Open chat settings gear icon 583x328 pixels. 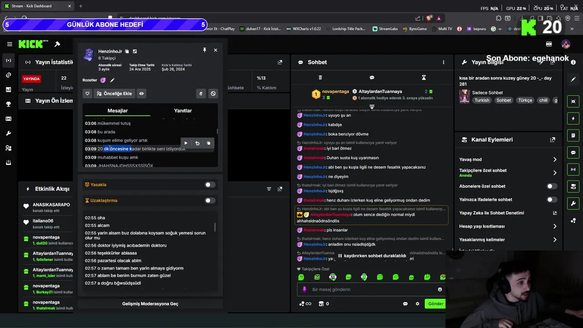click(417, 304)
